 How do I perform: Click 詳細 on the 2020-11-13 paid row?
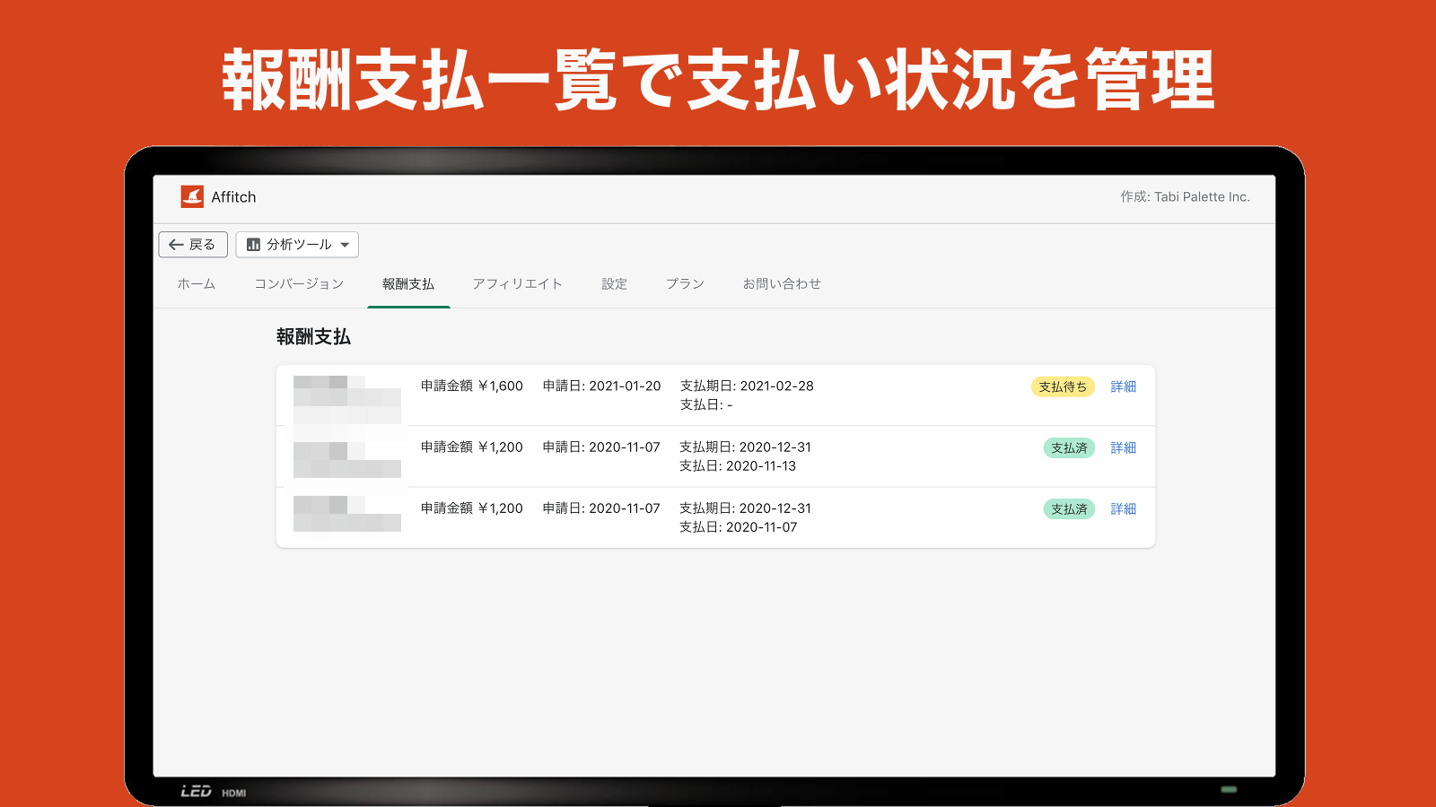(1124, 447)
